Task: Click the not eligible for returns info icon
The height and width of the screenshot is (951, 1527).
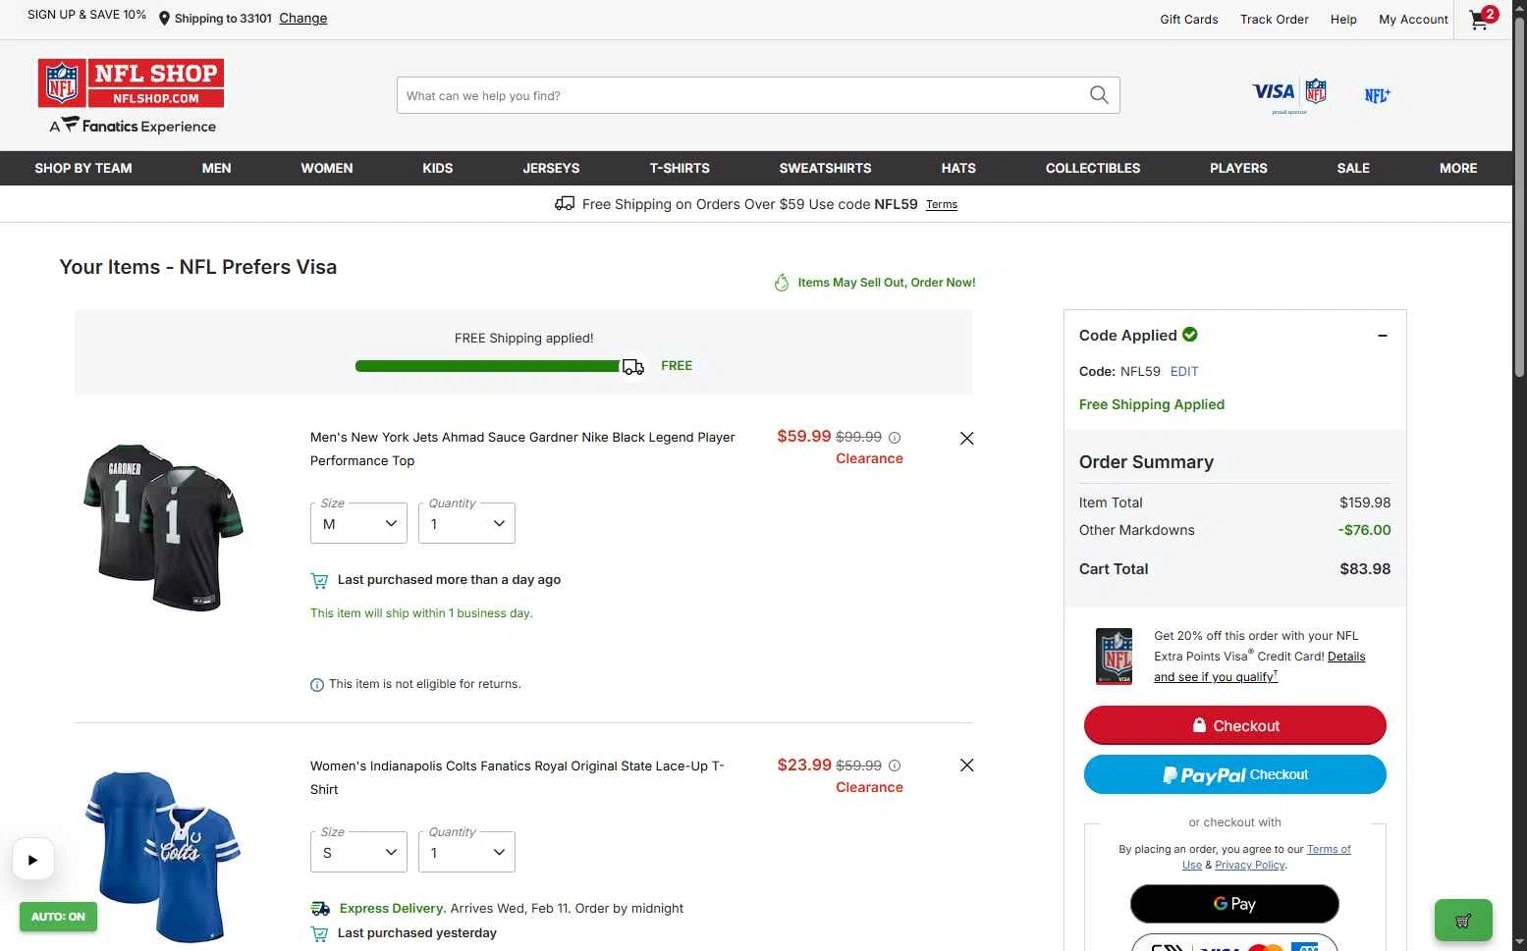Action: pos(317,685)
